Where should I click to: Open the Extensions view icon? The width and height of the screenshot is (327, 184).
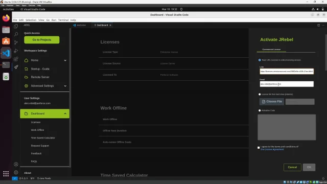(x=16, y=59)
